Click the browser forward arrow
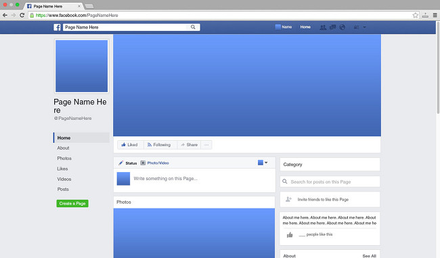 [x=14, y=15]
